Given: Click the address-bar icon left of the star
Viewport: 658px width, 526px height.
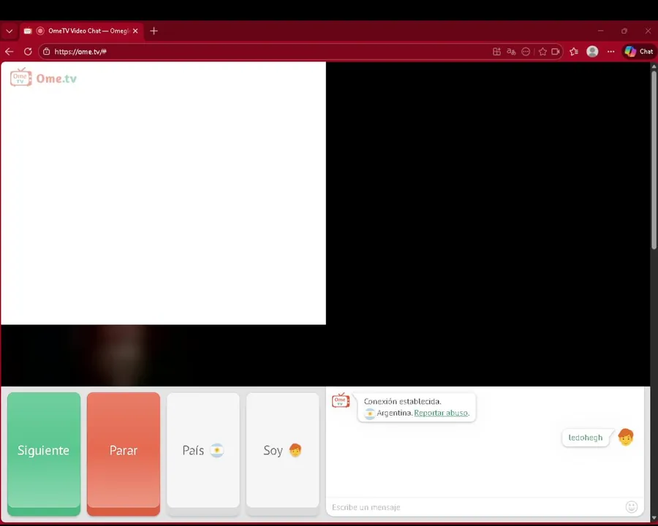Looking at the screenshot, I should [526, 52].
